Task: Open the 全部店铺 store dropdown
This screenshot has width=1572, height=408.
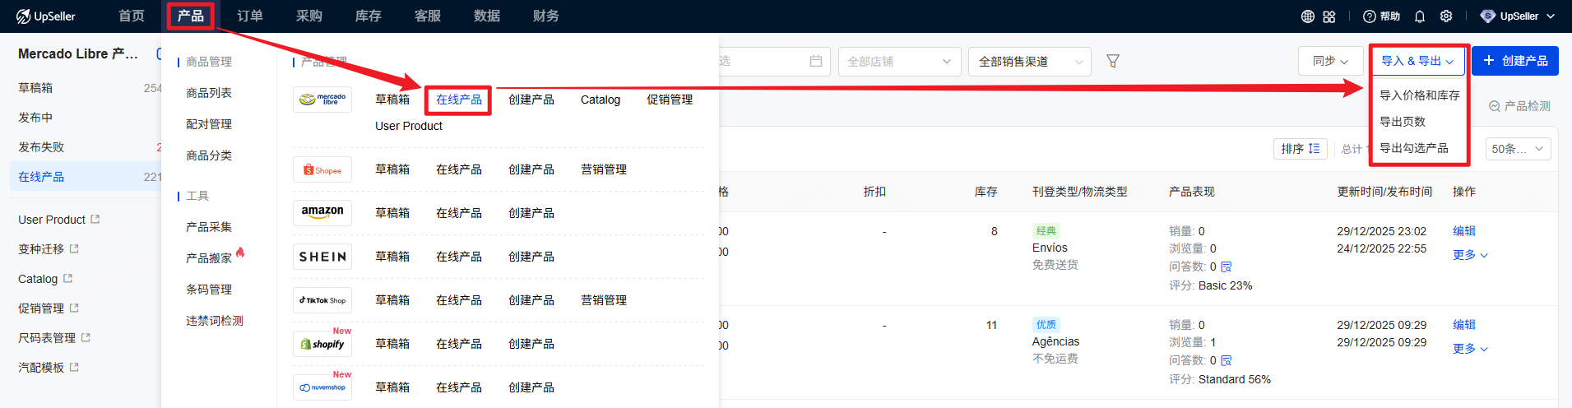Action: click(x=898, y=62)
